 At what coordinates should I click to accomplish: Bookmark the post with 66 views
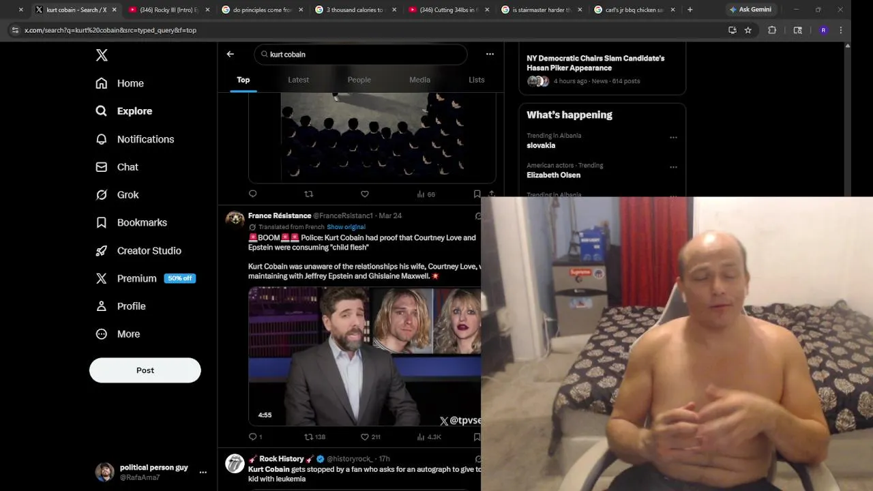pos(477,194)
